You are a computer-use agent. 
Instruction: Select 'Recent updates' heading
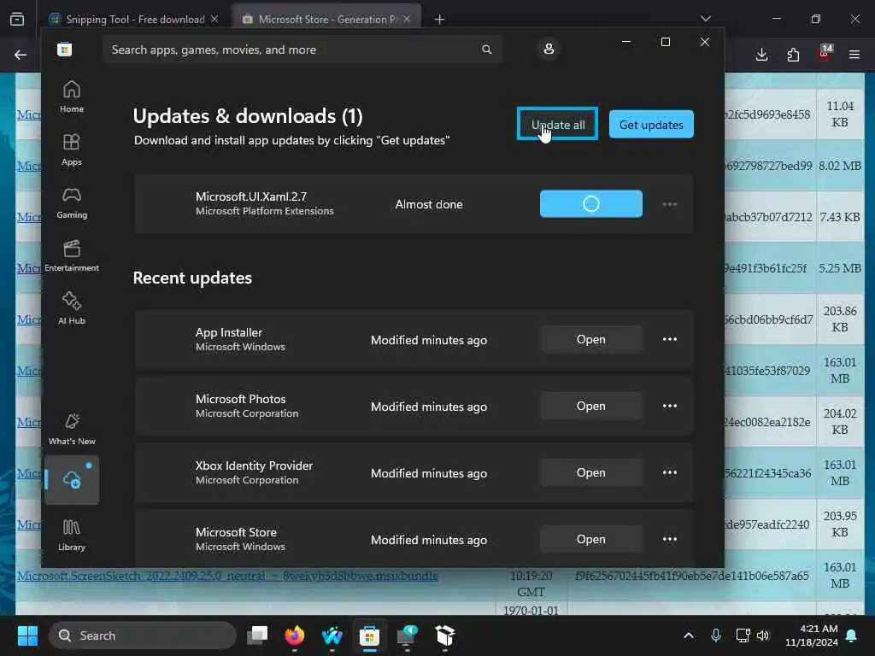192,278
